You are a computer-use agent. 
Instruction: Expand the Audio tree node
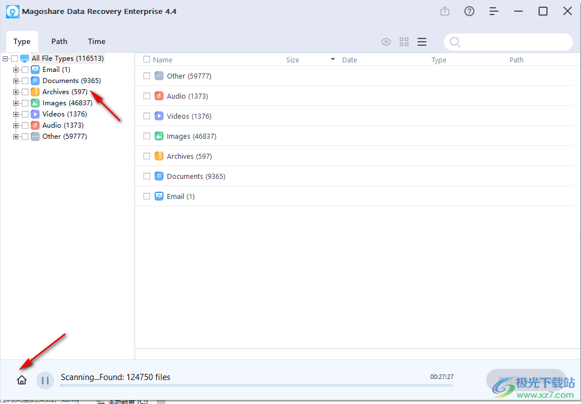point(16,125)
